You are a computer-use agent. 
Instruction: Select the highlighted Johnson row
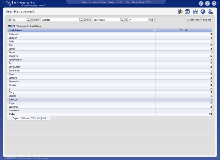110,100
